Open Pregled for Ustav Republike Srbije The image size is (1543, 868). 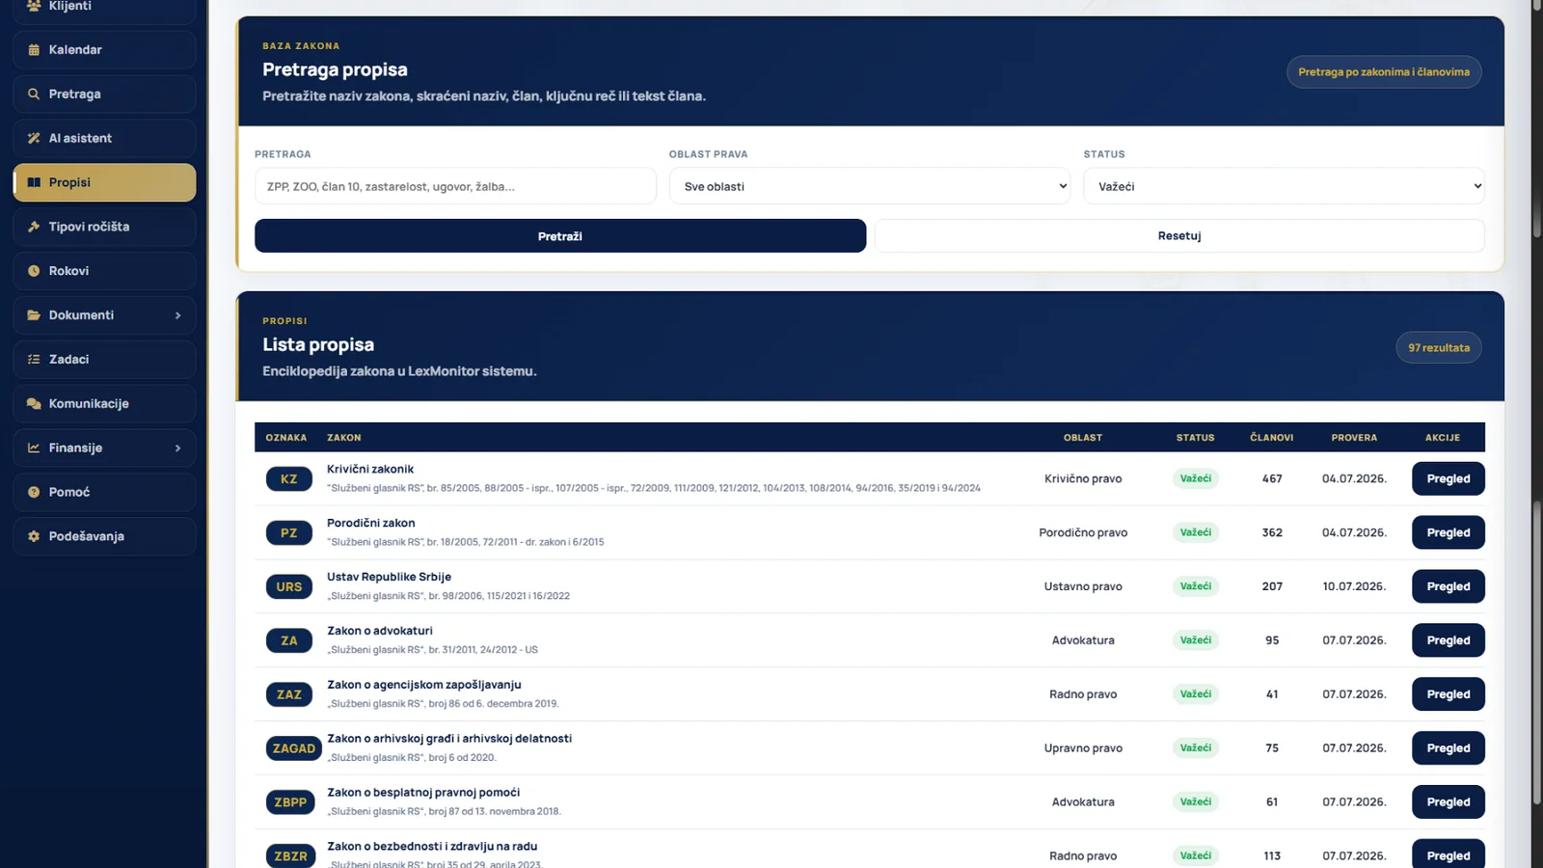point(1448,587)
